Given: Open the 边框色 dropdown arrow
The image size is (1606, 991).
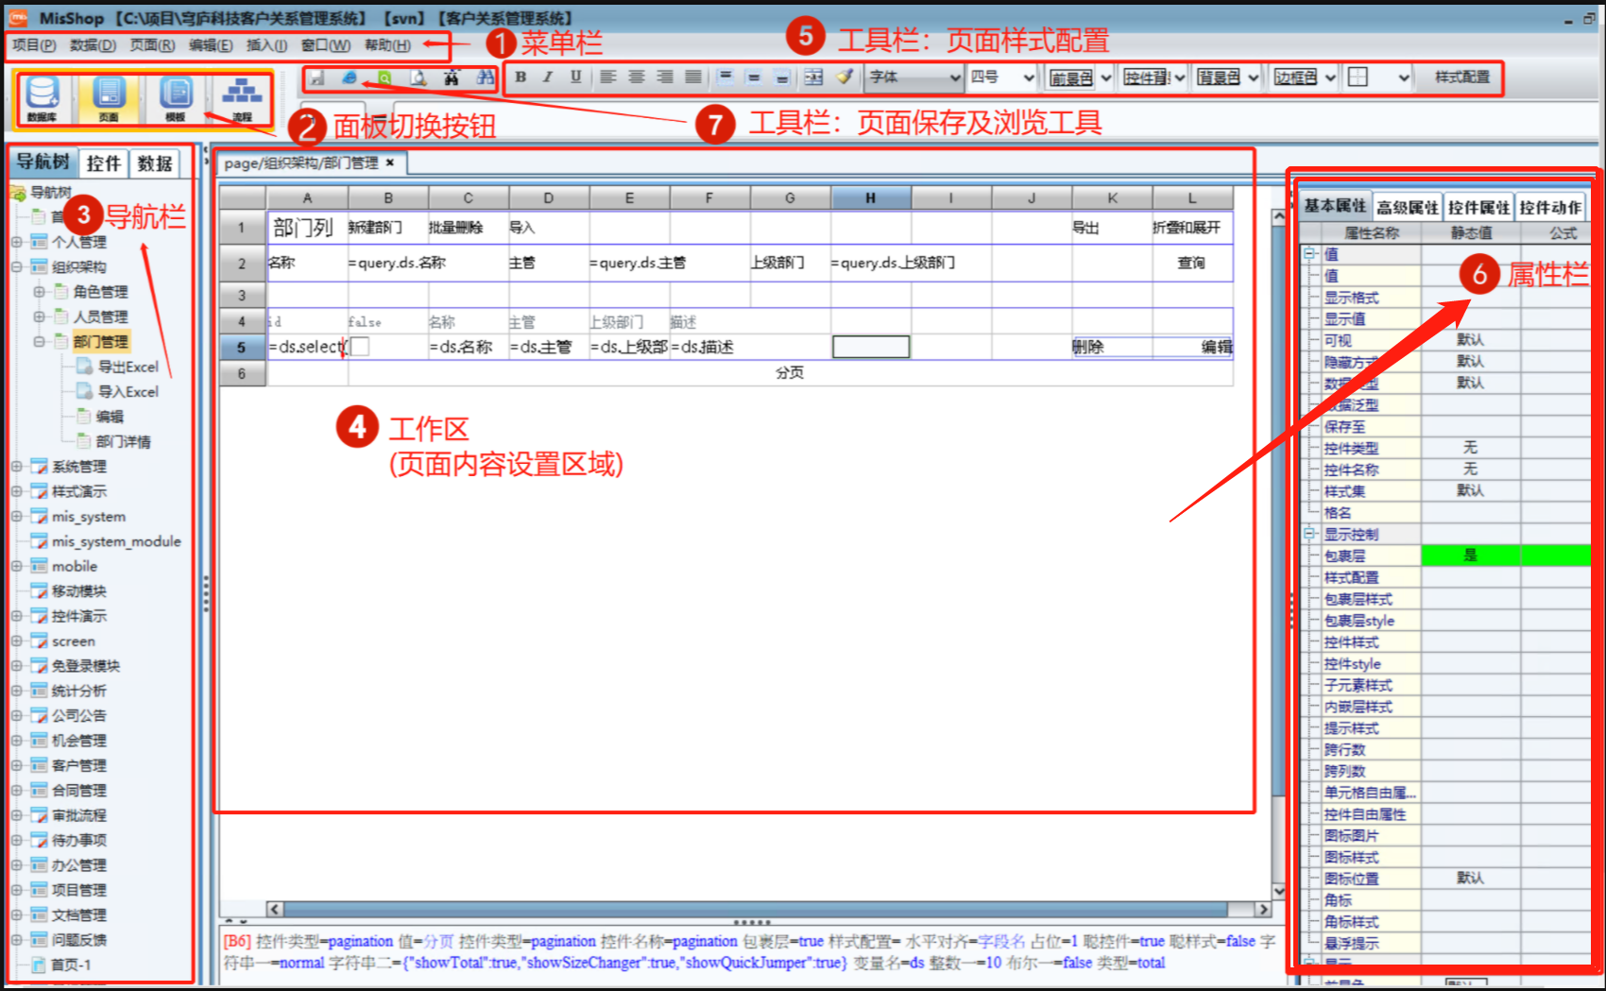Looking at the screenshot, I should (1330, 77).
